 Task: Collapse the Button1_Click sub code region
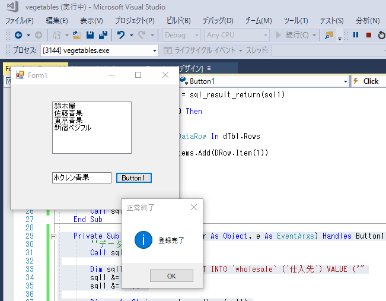tap(53, 236)
